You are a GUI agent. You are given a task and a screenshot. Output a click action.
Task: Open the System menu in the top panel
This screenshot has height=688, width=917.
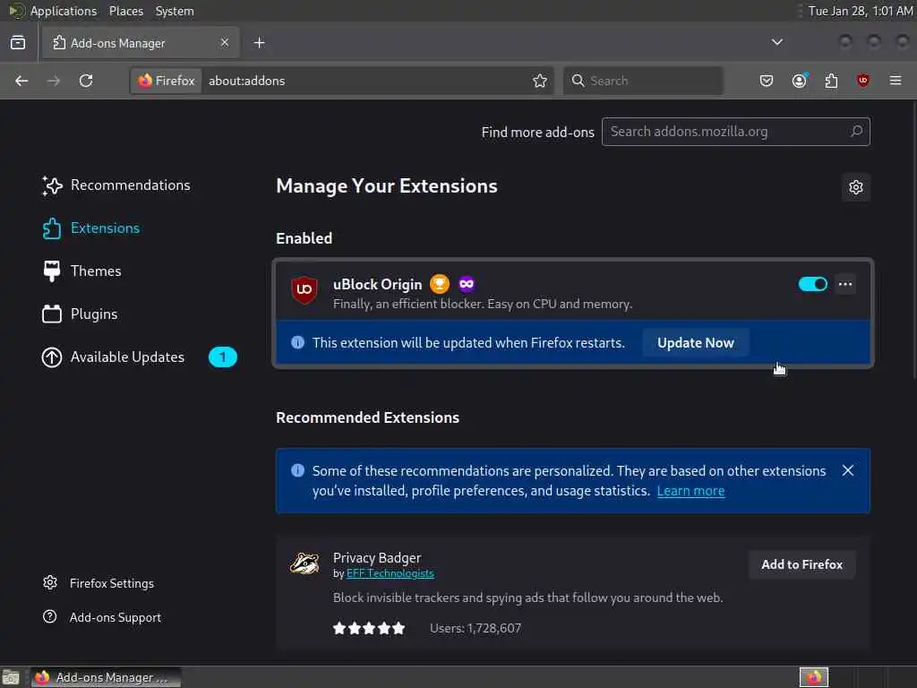(x=175, y=11)
